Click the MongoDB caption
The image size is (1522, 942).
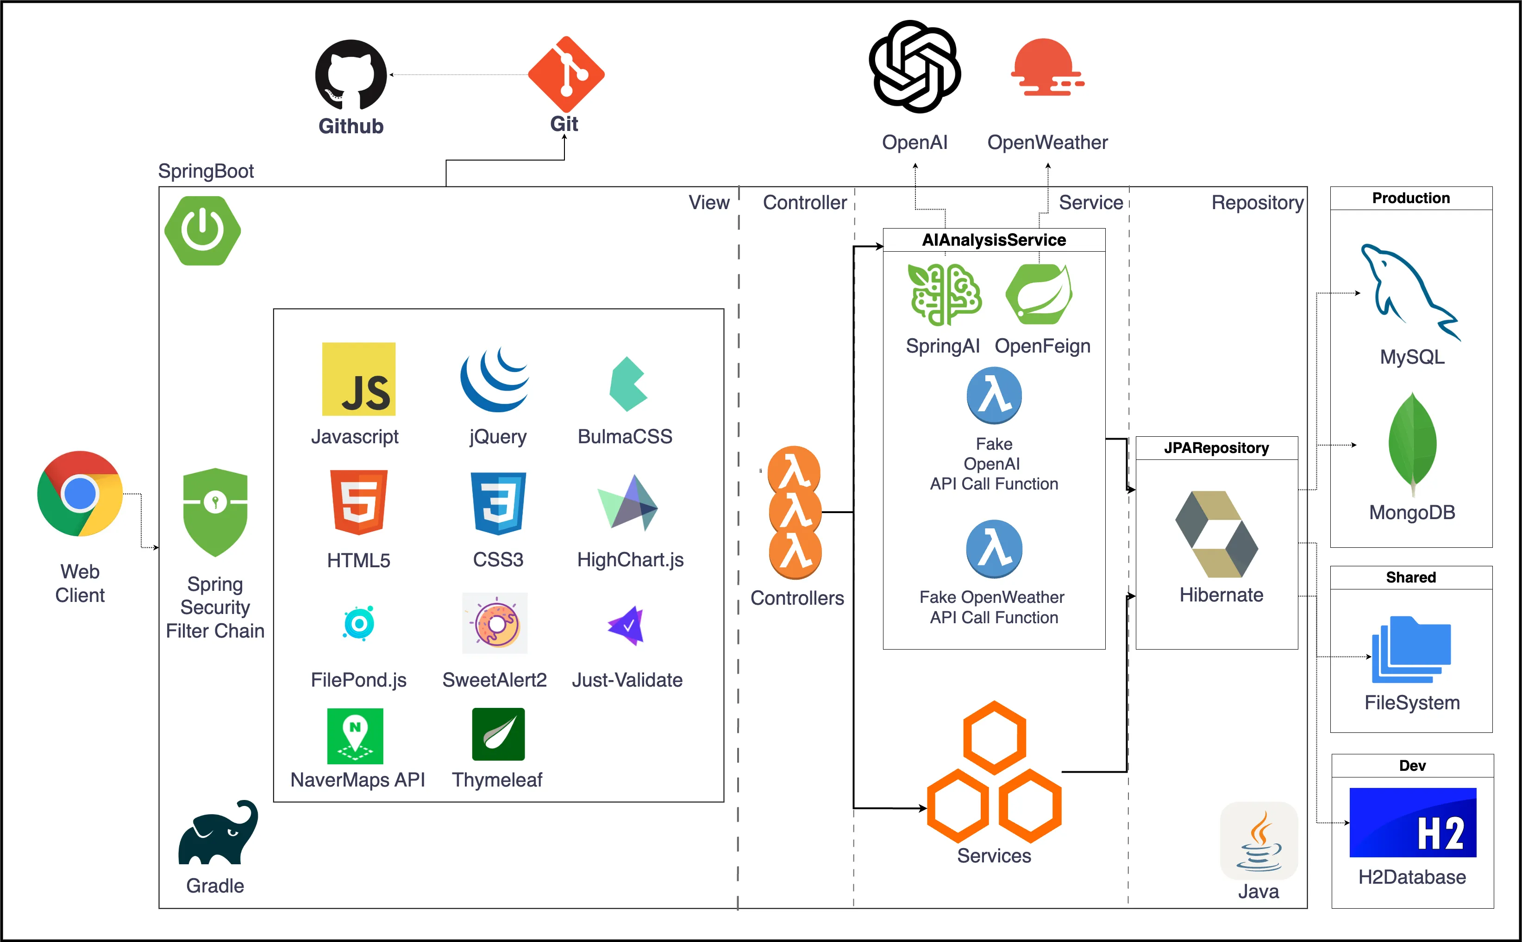pyautogui.click(x=1412, y=513)
